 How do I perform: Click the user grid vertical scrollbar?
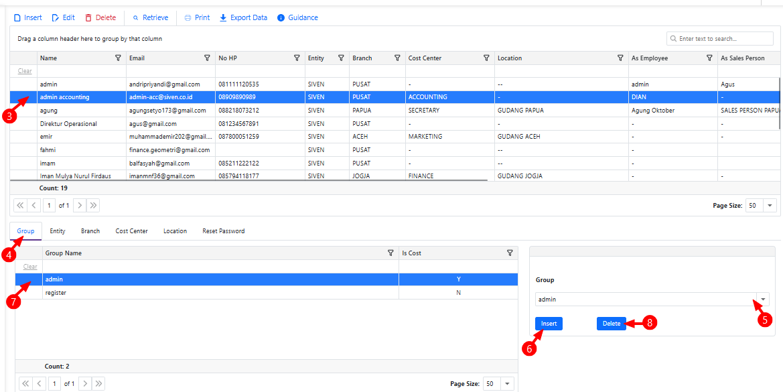tap(780, 104)
